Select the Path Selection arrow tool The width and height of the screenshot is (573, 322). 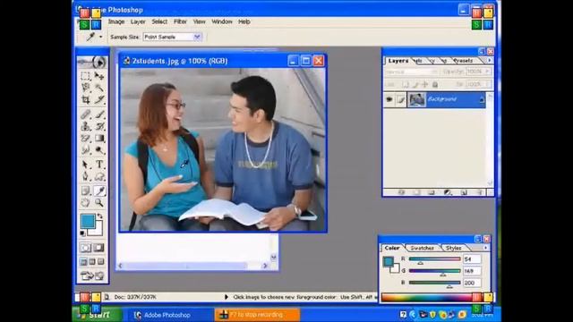[86, 165]
